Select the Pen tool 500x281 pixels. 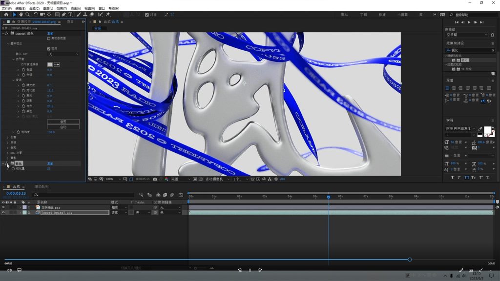64,15
